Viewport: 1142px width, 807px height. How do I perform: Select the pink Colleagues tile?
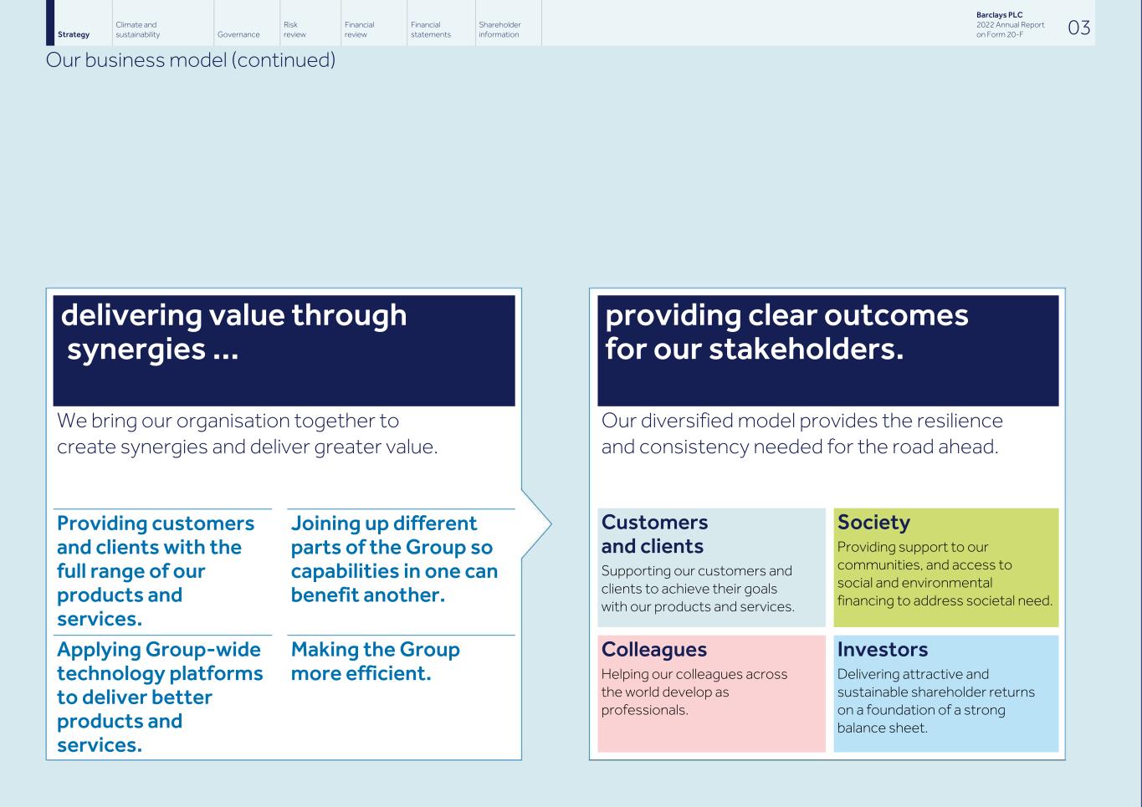(711, 692)
